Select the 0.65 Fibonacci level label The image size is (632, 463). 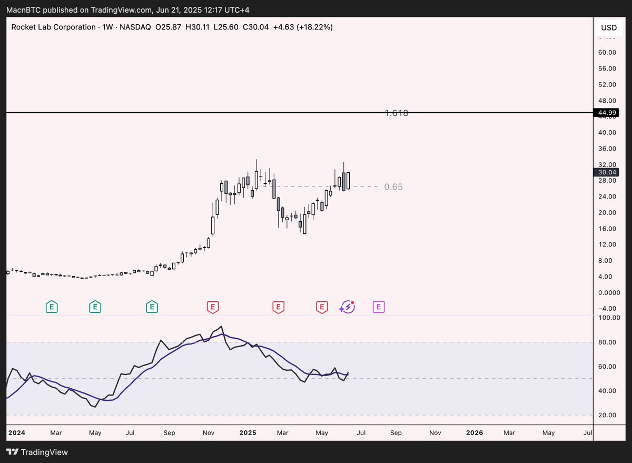(x=393, y=187)
